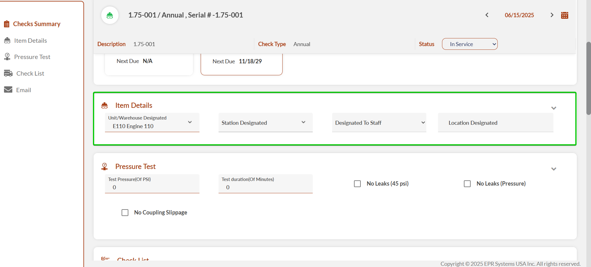Enable the No Leaks (45 psi) checkbox
Image resolution: width=591 pixels, height=267 pixels.
tap(357, 184)
